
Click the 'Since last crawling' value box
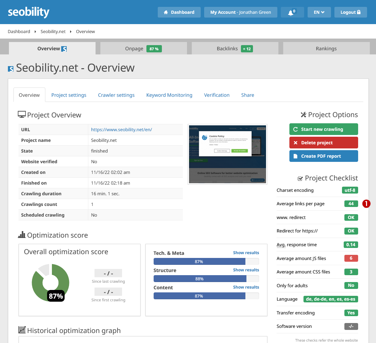coord(108,273)
